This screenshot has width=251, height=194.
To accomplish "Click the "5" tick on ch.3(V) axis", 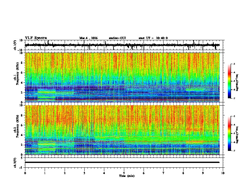I will (22, 158).
